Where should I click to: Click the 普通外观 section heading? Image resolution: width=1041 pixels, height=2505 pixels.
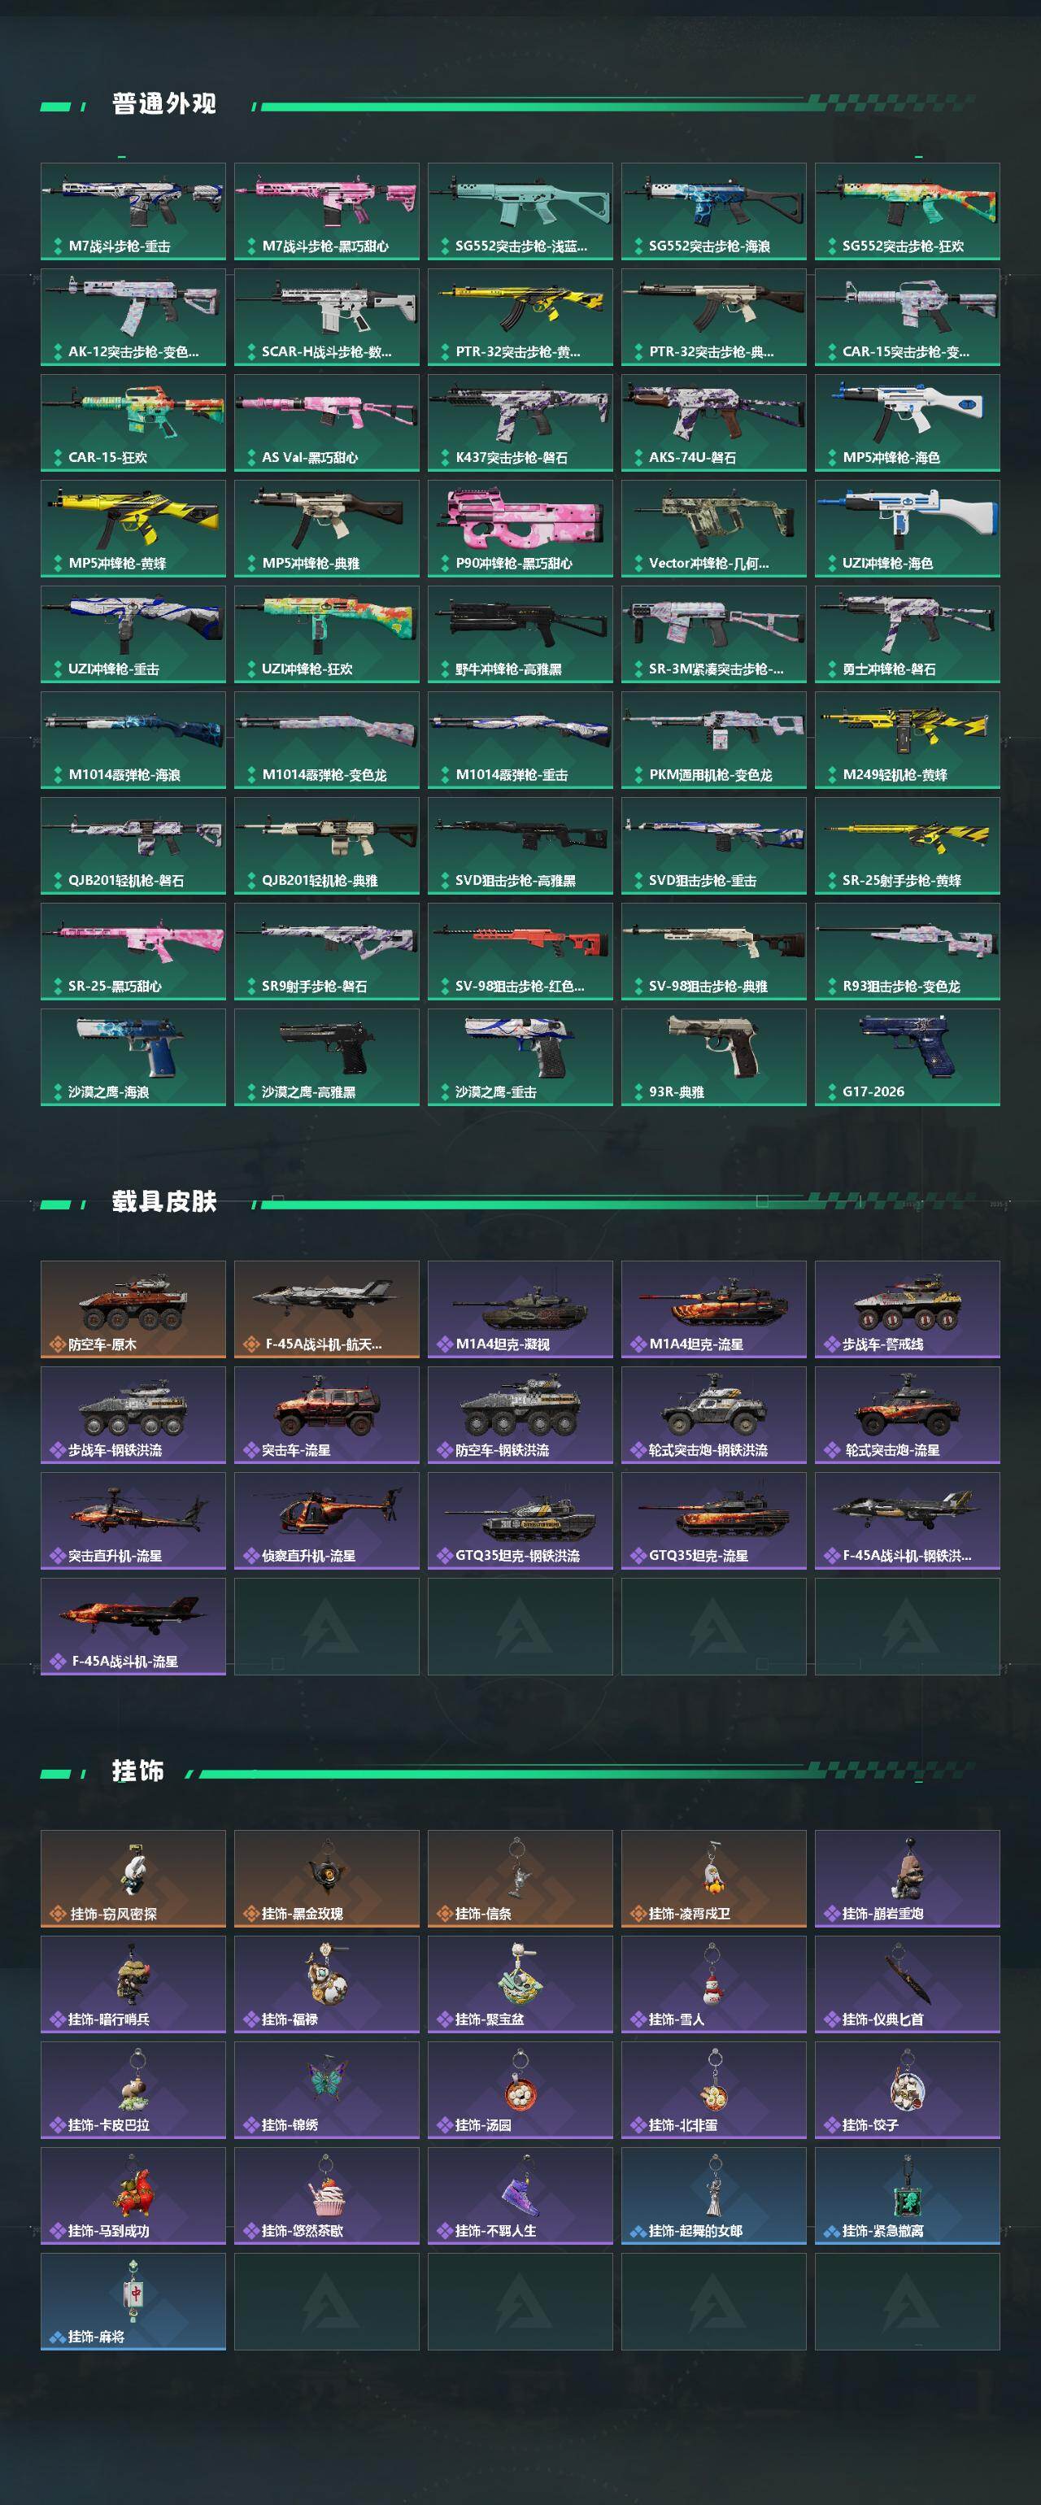tap(163, 104)
